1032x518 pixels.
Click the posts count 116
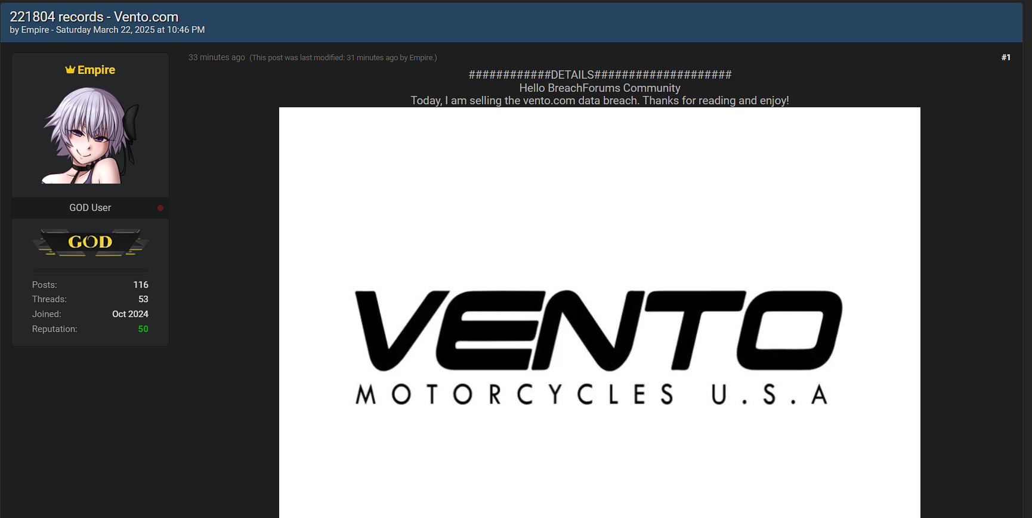141,285
